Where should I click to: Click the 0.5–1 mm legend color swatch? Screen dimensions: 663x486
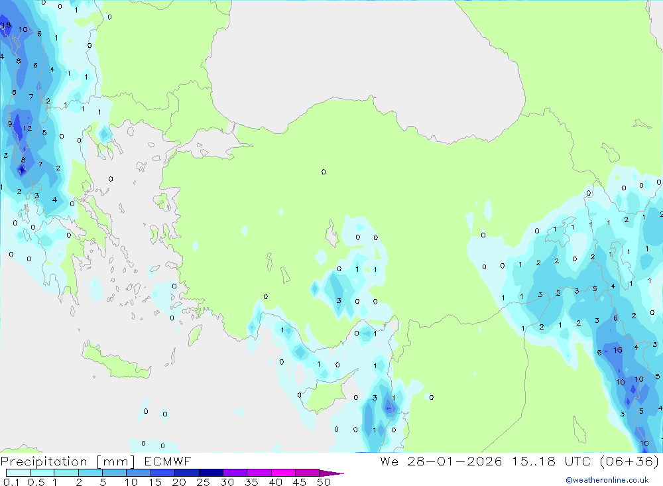tap(42, 473)
